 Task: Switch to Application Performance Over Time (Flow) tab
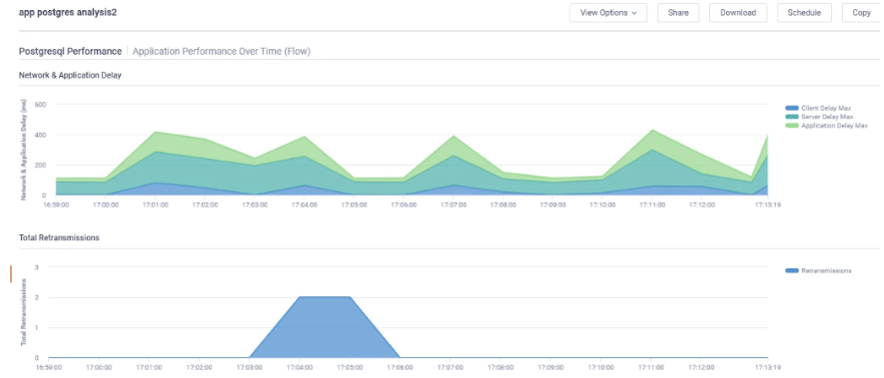pos(222,51)
